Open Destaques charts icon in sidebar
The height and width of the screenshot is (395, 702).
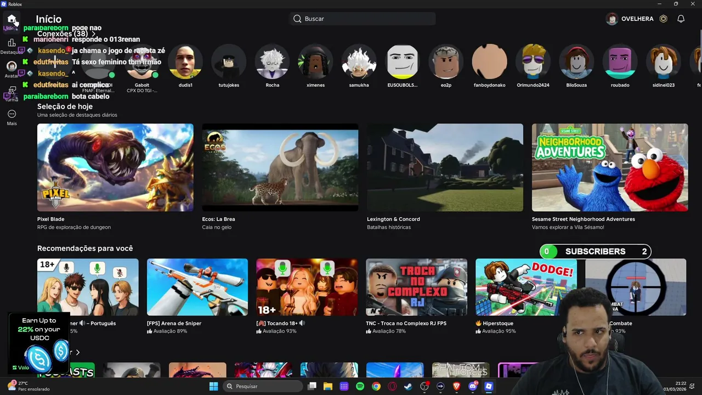[x=12, y=43]
